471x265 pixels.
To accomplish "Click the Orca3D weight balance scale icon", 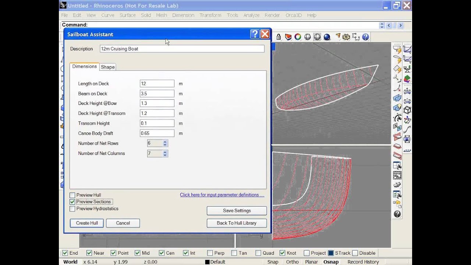I will (x=407, y=69).
